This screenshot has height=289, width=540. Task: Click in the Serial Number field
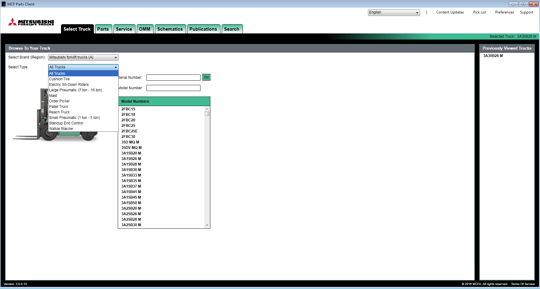[173, 78]
